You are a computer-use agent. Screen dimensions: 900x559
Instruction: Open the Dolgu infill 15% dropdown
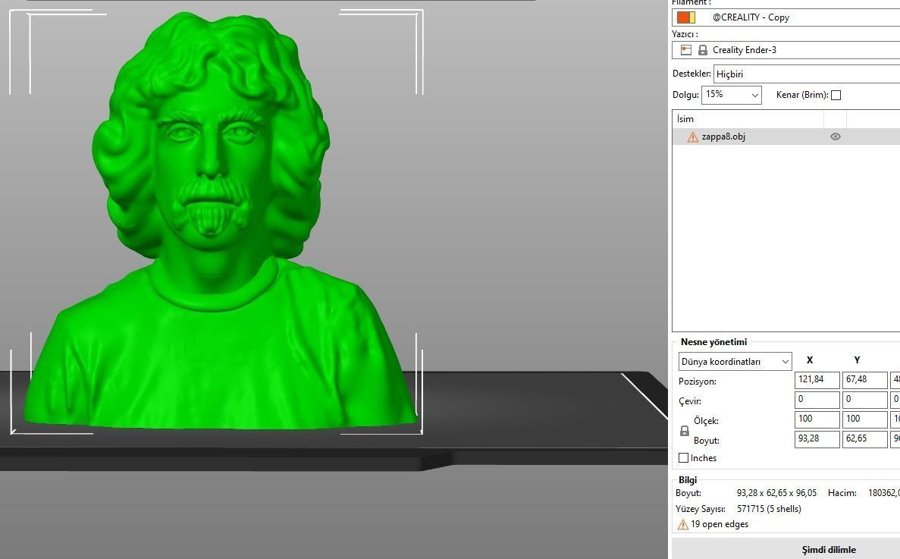[731, 95]
